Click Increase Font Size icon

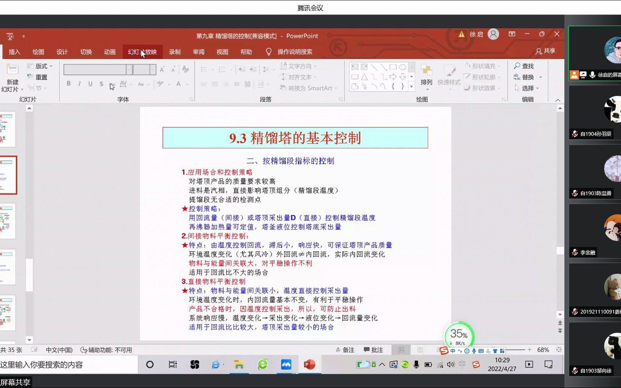pos(162,69)
